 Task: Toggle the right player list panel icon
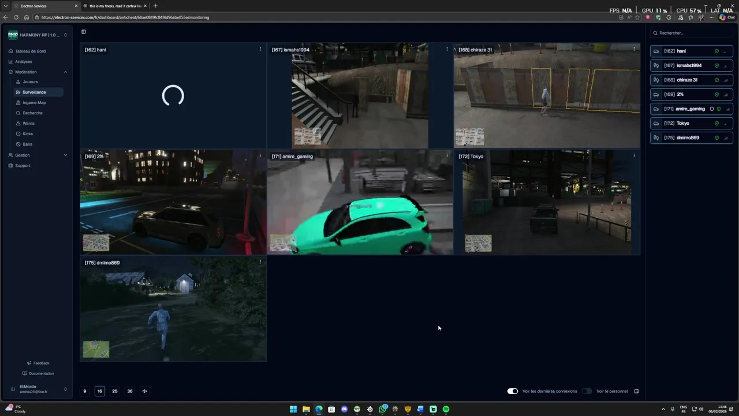[x=637, y=391]
